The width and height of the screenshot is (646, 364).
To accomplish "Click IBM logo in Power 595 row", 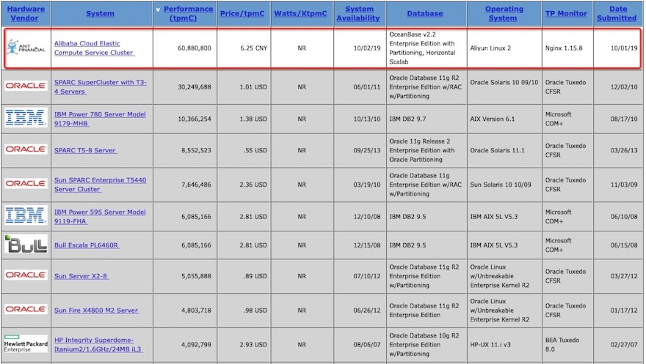I will pyautogui.click(x=26, y=215).
